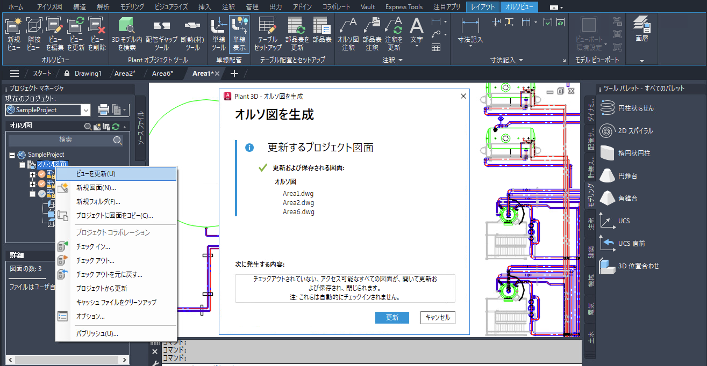The width and height of the screenshot is (707, 366).
Task: Choose 新規フォルダ(F)... from context menu
Action: point(116,202)
